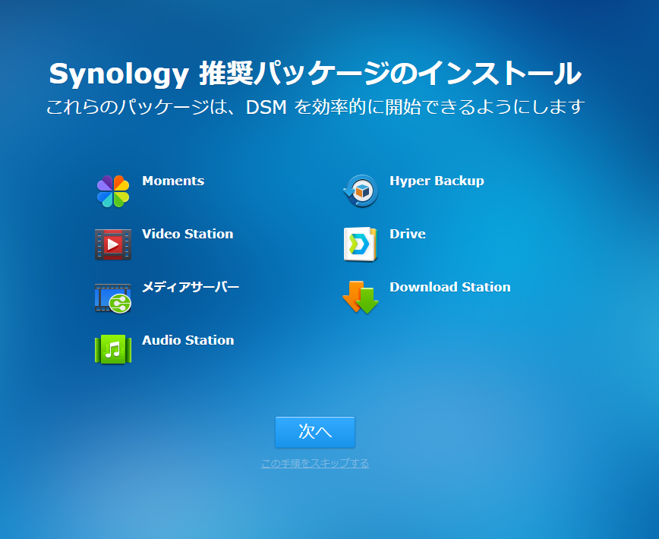Click the Drive package icon

tap(361, 244)
